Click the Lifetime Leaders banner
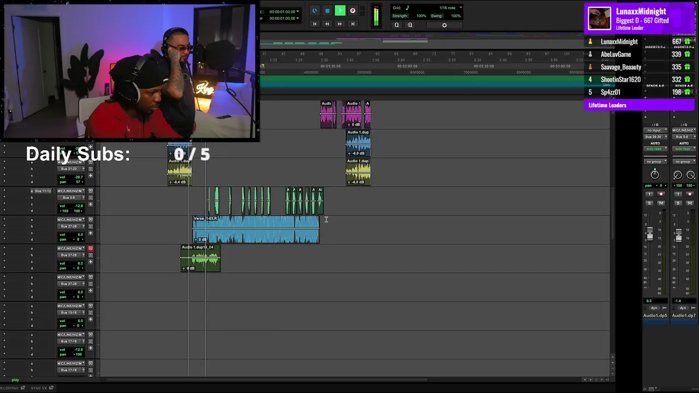The width and height of the screenshot is (699, 393). [639, 105]
